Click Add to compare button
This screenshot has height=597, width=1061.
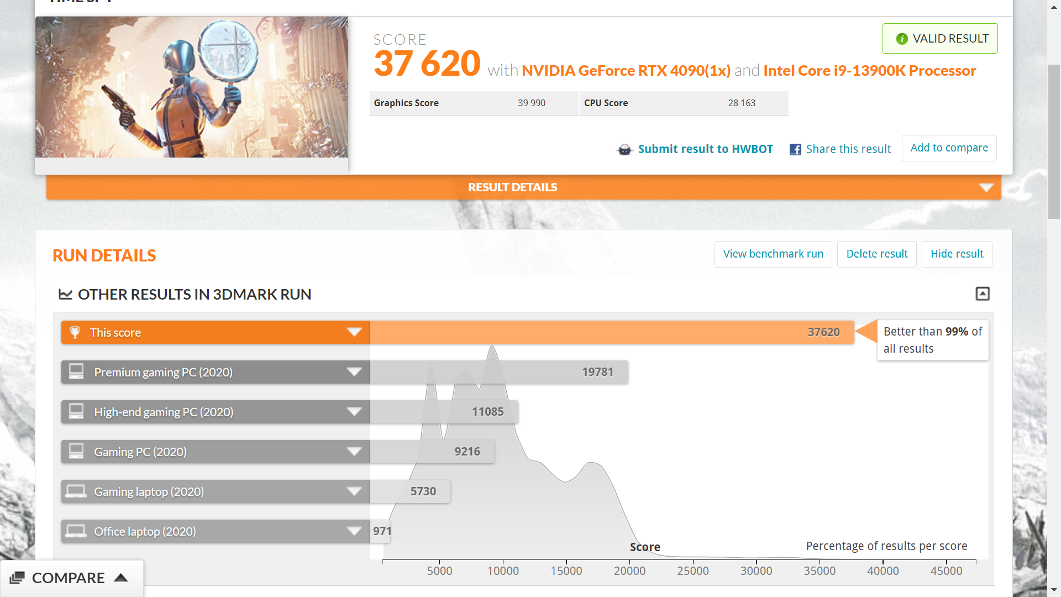(949, 148)
